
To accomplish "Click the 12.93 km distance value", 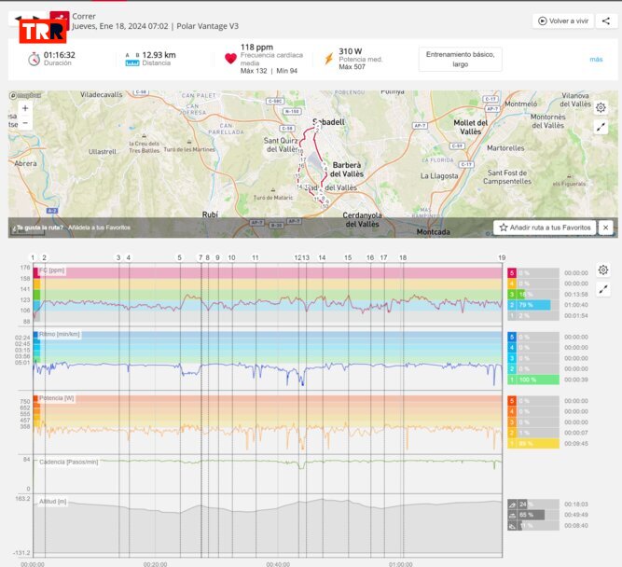I will tap(159, 55).
